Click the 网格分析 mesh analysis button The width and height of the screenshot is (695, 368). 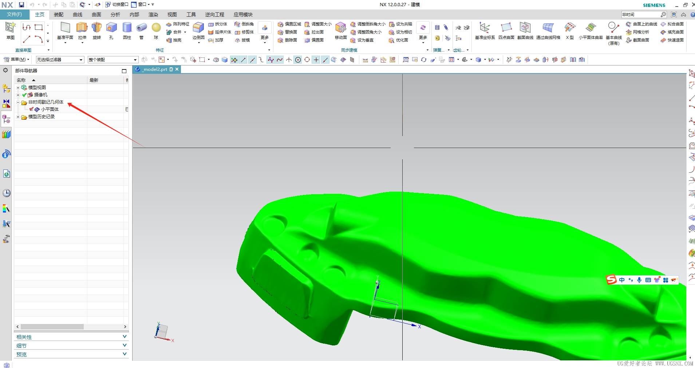[637, 32]
